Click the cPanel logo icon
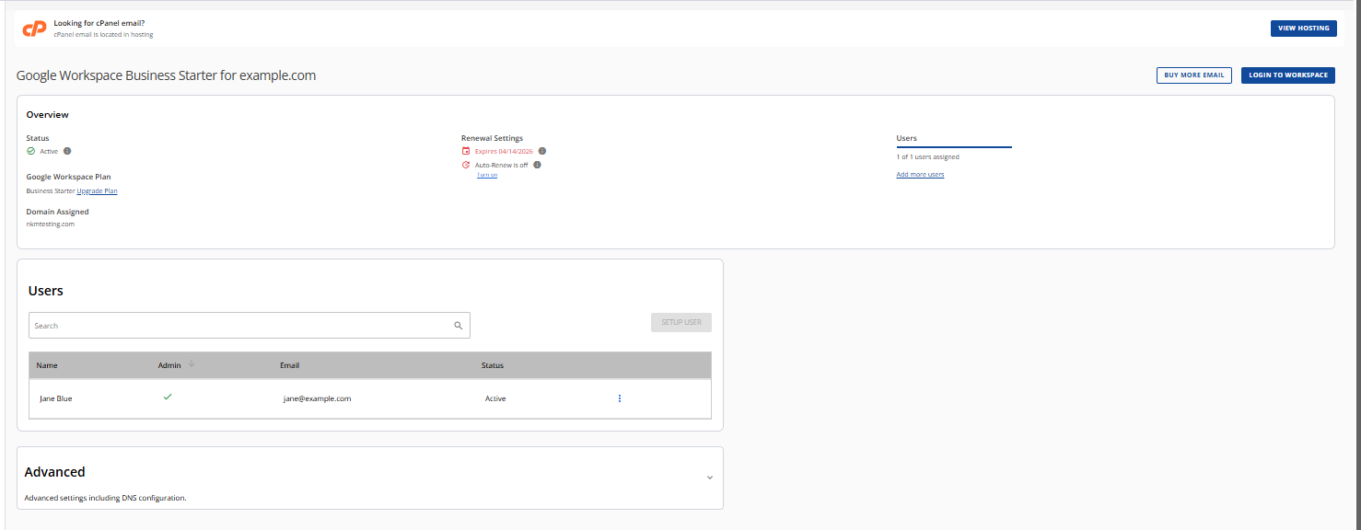This screenshot has height=530, width=1361. 34,28
